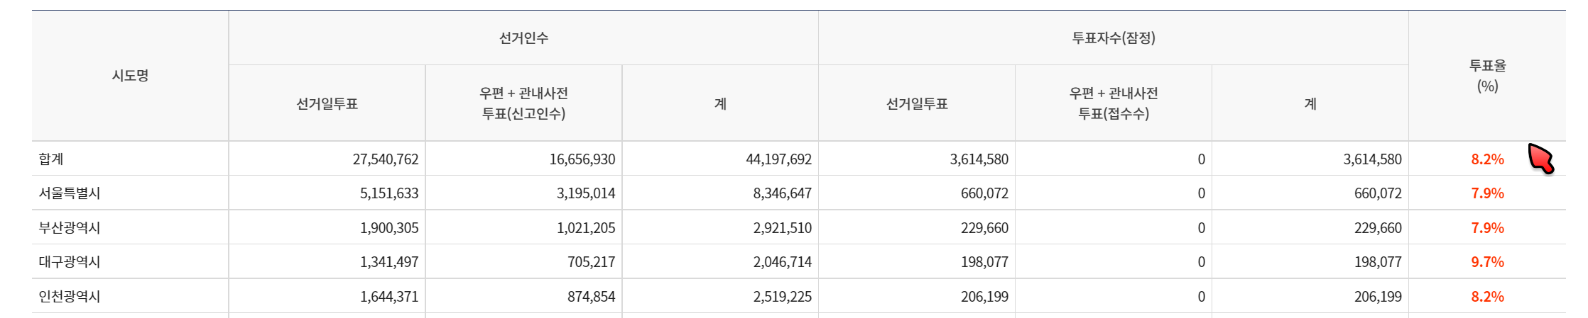Click the 0 in the 대구광역시 row
This screenshot has height=318, width=1588.
(1202, 262)
